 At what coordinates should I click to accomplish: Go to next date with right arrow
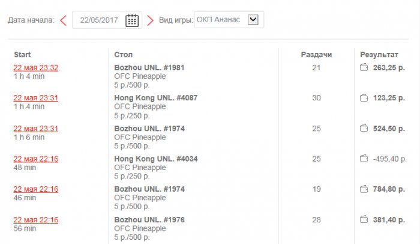click(150, 20)
